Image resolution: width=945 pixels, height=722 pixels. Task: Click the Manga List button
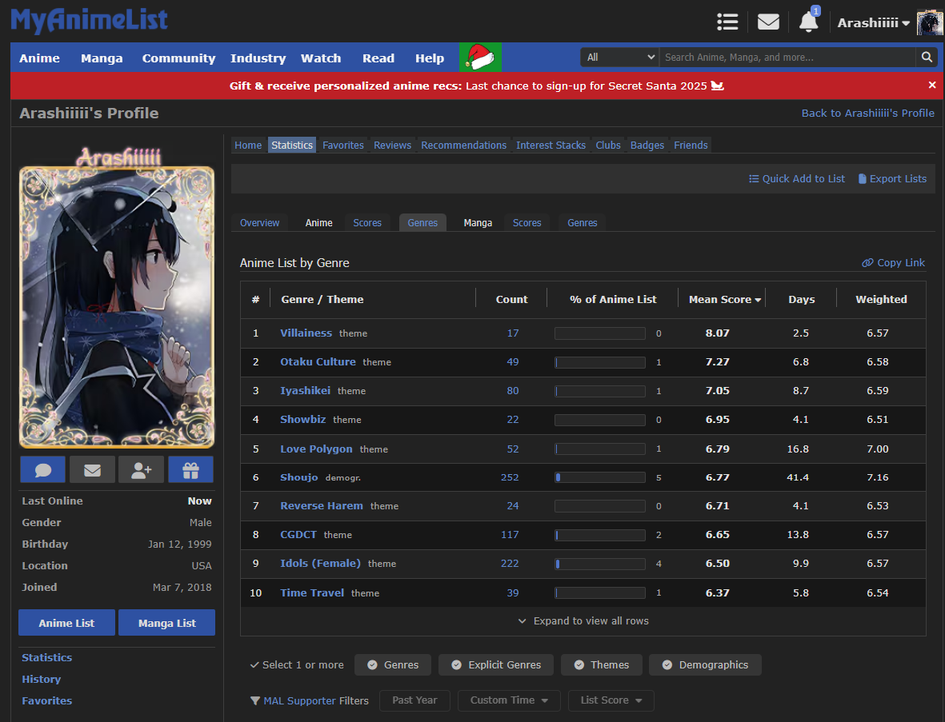[x=167, y=623]
